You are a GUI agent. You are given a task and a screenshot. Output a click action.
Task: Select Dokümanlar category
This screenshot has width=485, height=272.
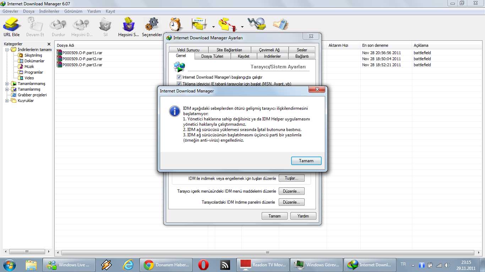[34, 61]
